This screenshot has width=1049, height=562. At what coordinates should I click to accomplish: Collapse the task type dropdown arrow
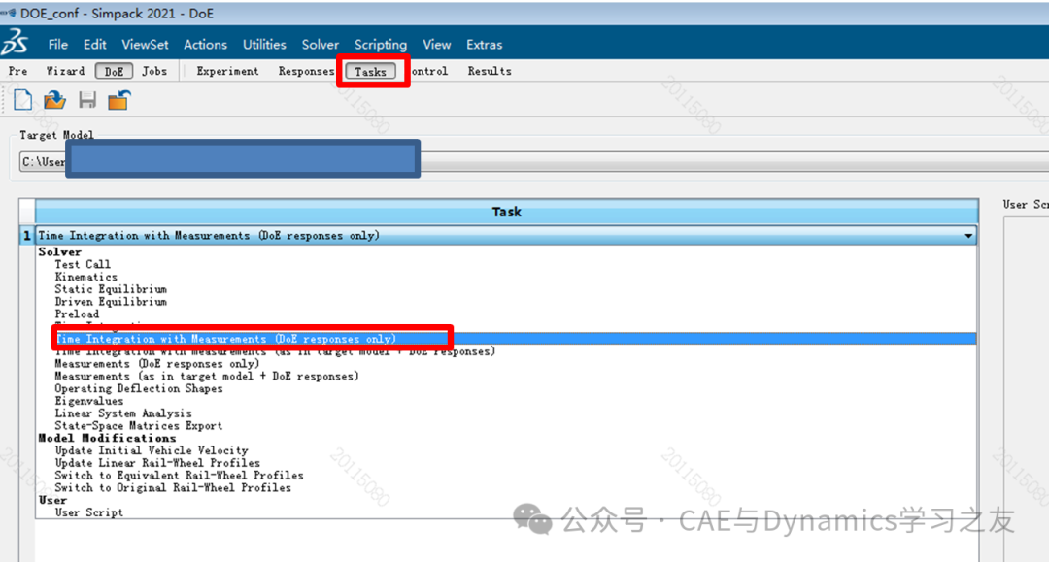tap(968, 236)
